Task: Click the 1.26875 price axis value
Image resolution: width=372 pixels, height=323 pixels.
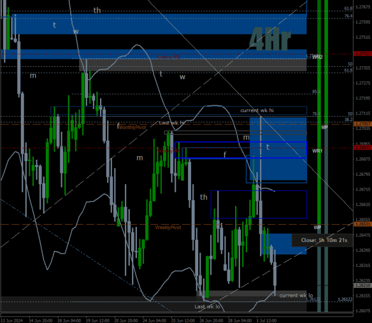Action: coord(363,159)
